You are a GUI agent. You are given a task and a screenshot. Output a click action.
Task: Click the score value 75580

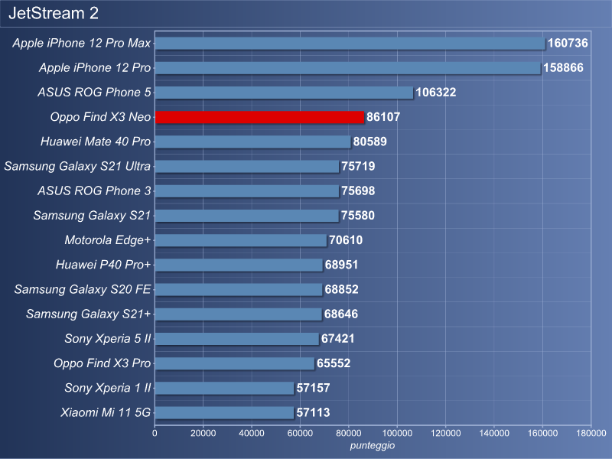coord(357,216)
